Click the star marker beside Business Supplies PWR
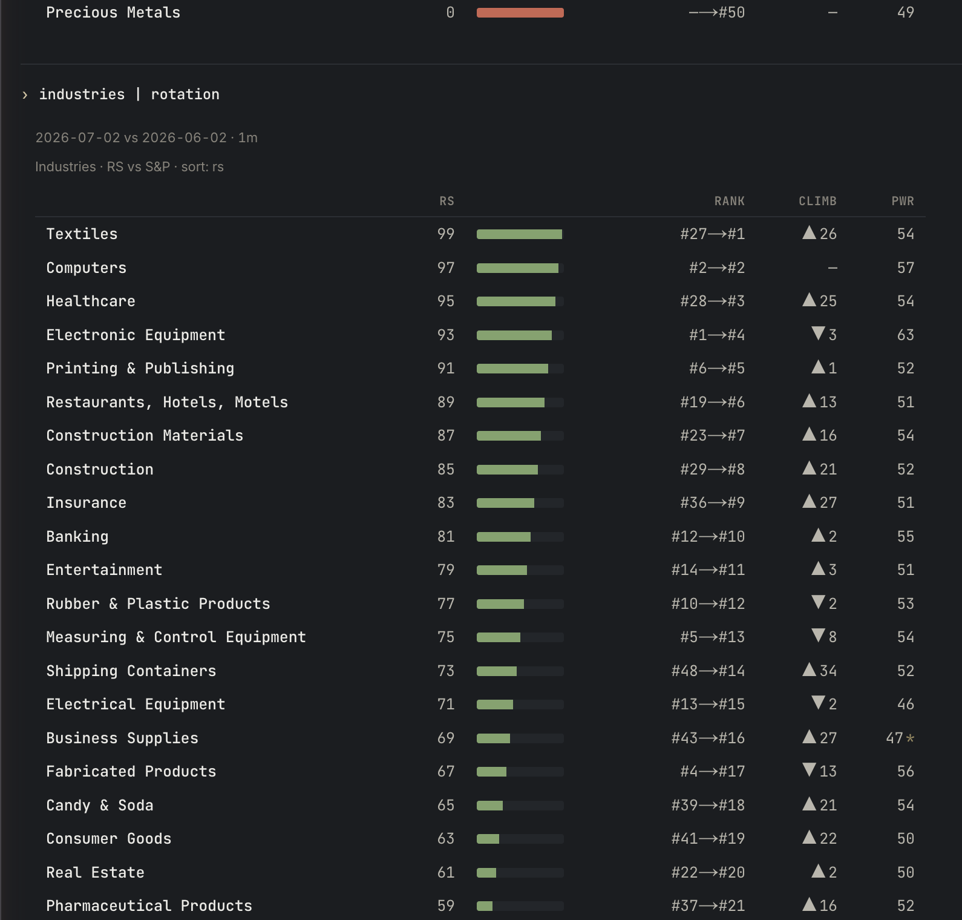The height and width of the screenshot is (920, 962). pos(910,738)
